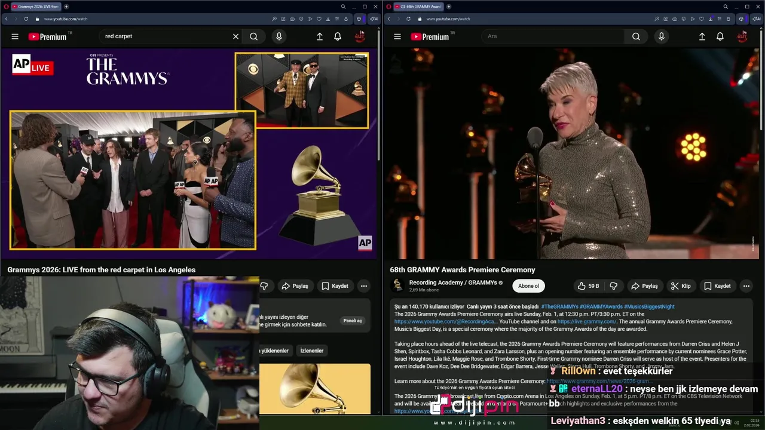The image size is (765, 430).
Task: Open Opera AI button in left window
Action: coord(374,19)
